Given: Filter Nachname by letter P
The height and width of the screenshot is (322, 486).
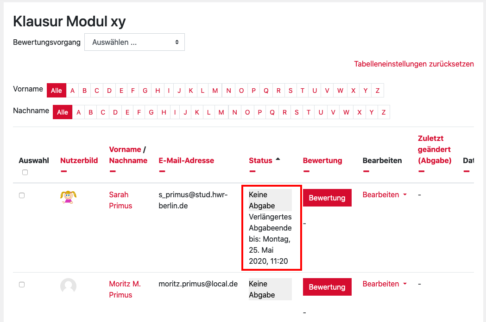Looking at the screenshot, I should point(259,112).
